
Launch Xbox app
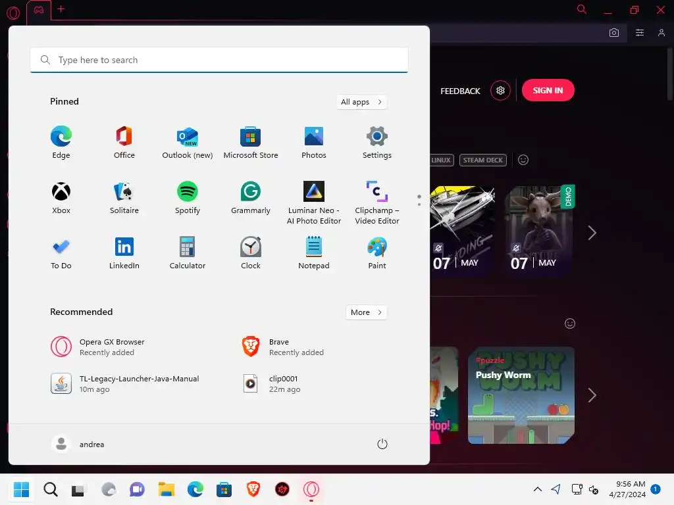(x=61, y=199)
